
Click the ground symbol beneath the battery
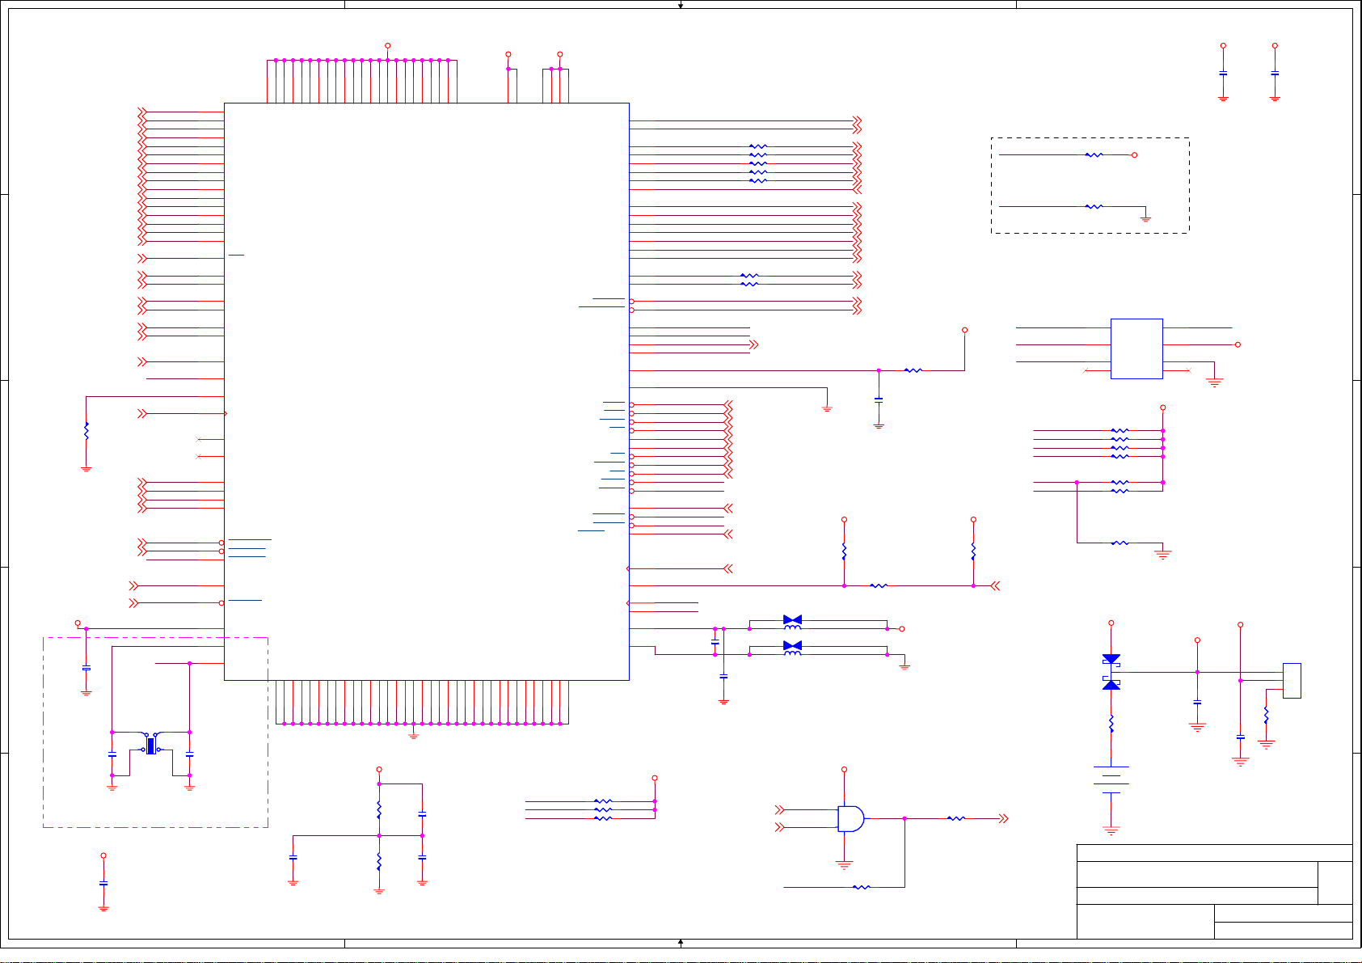pos(1111,830)
